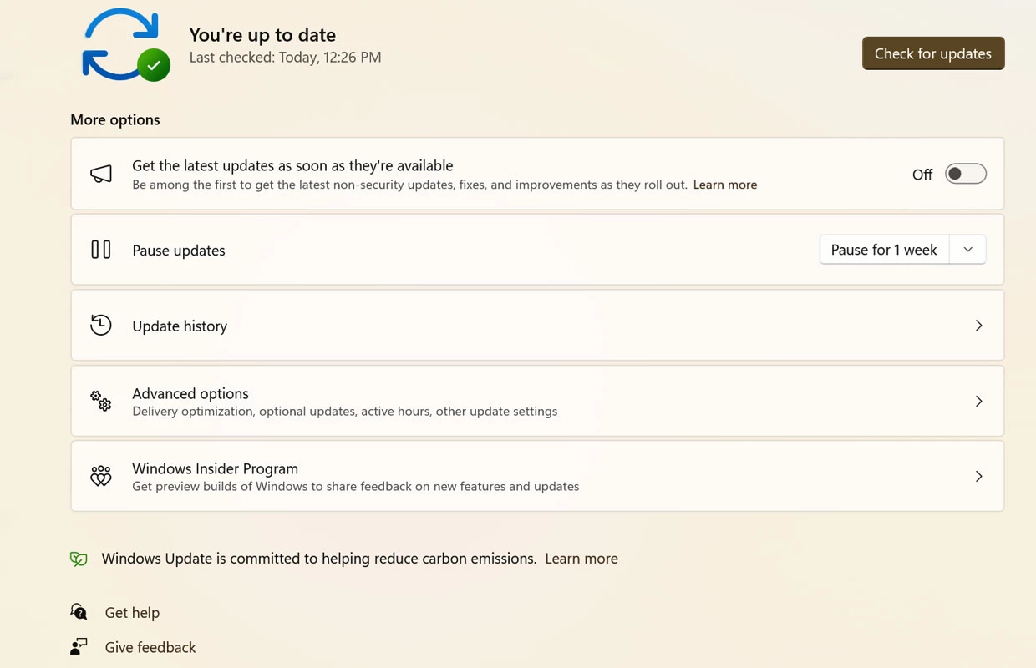
Task: Click the green leaf carbon emissions icon
Action: pos(79,559)
